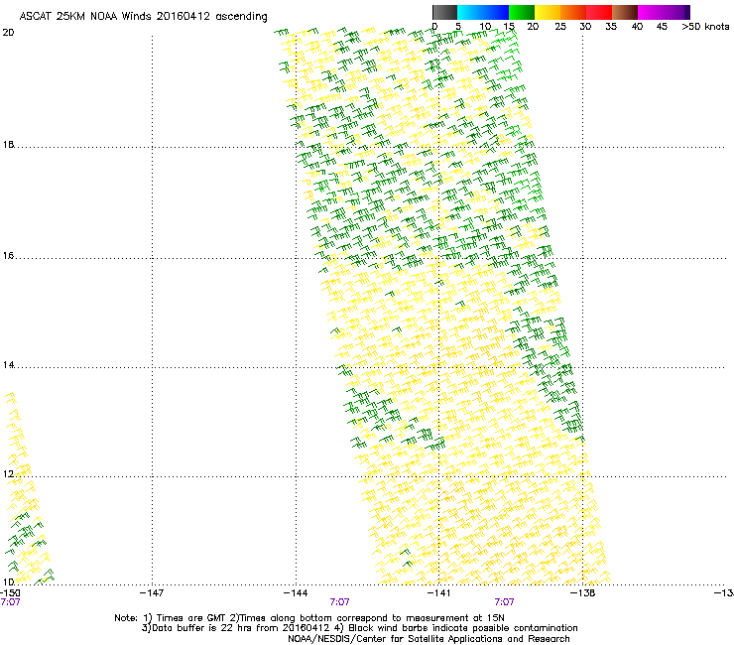The height and width of the screenshot is (645, 734).
Task: Click the latitude label 18
Action: tap(8, 144)
